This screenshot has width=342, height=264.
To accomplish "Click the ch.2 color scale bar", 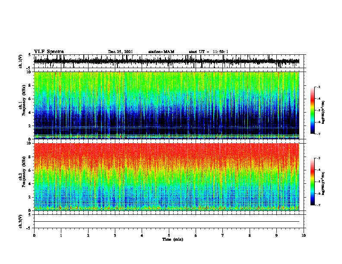I will click(x=313, y=182).
